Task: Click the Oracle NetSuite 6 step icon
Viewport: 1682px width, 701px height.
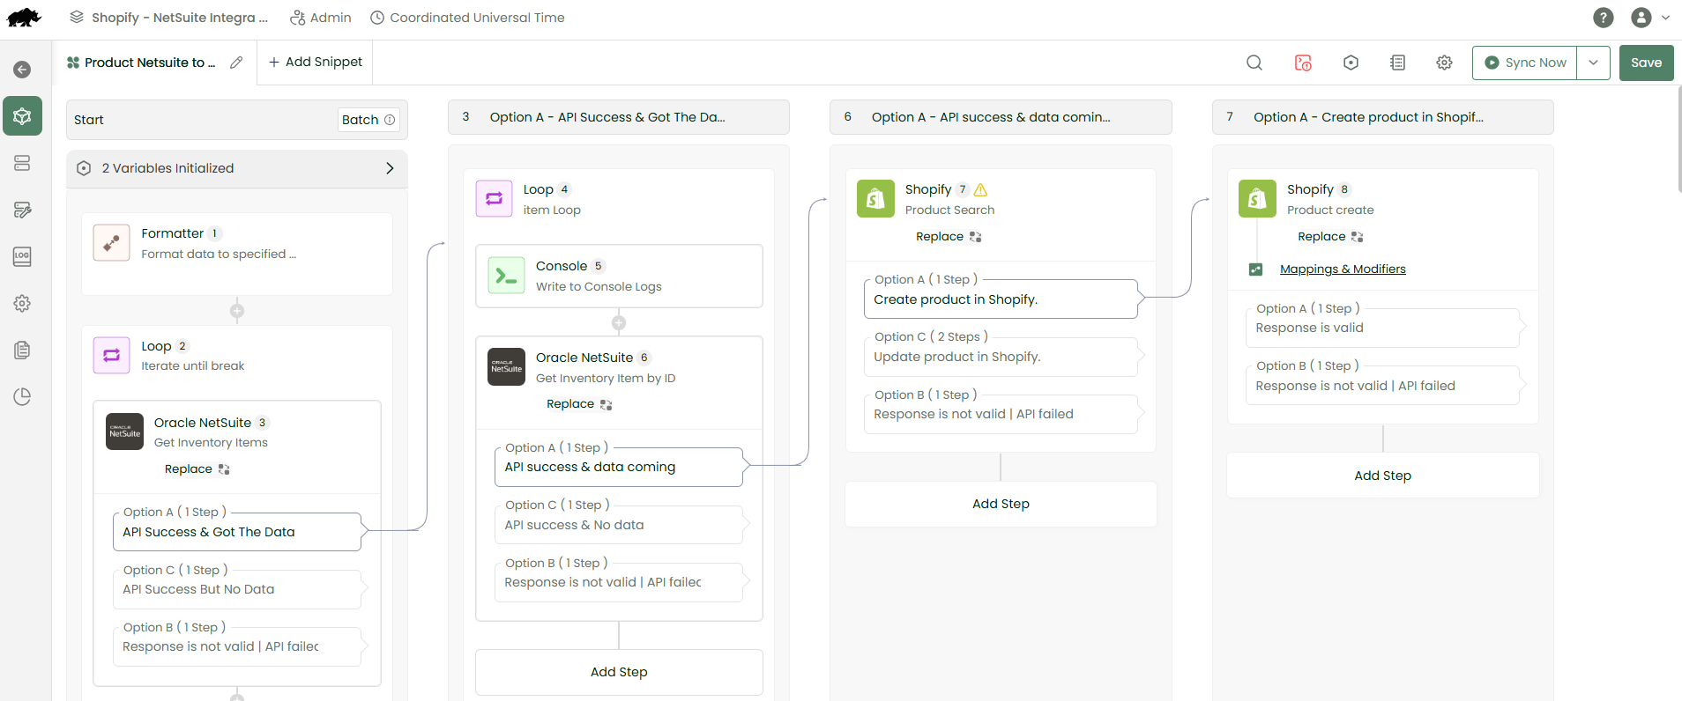Action: point(507,366)
